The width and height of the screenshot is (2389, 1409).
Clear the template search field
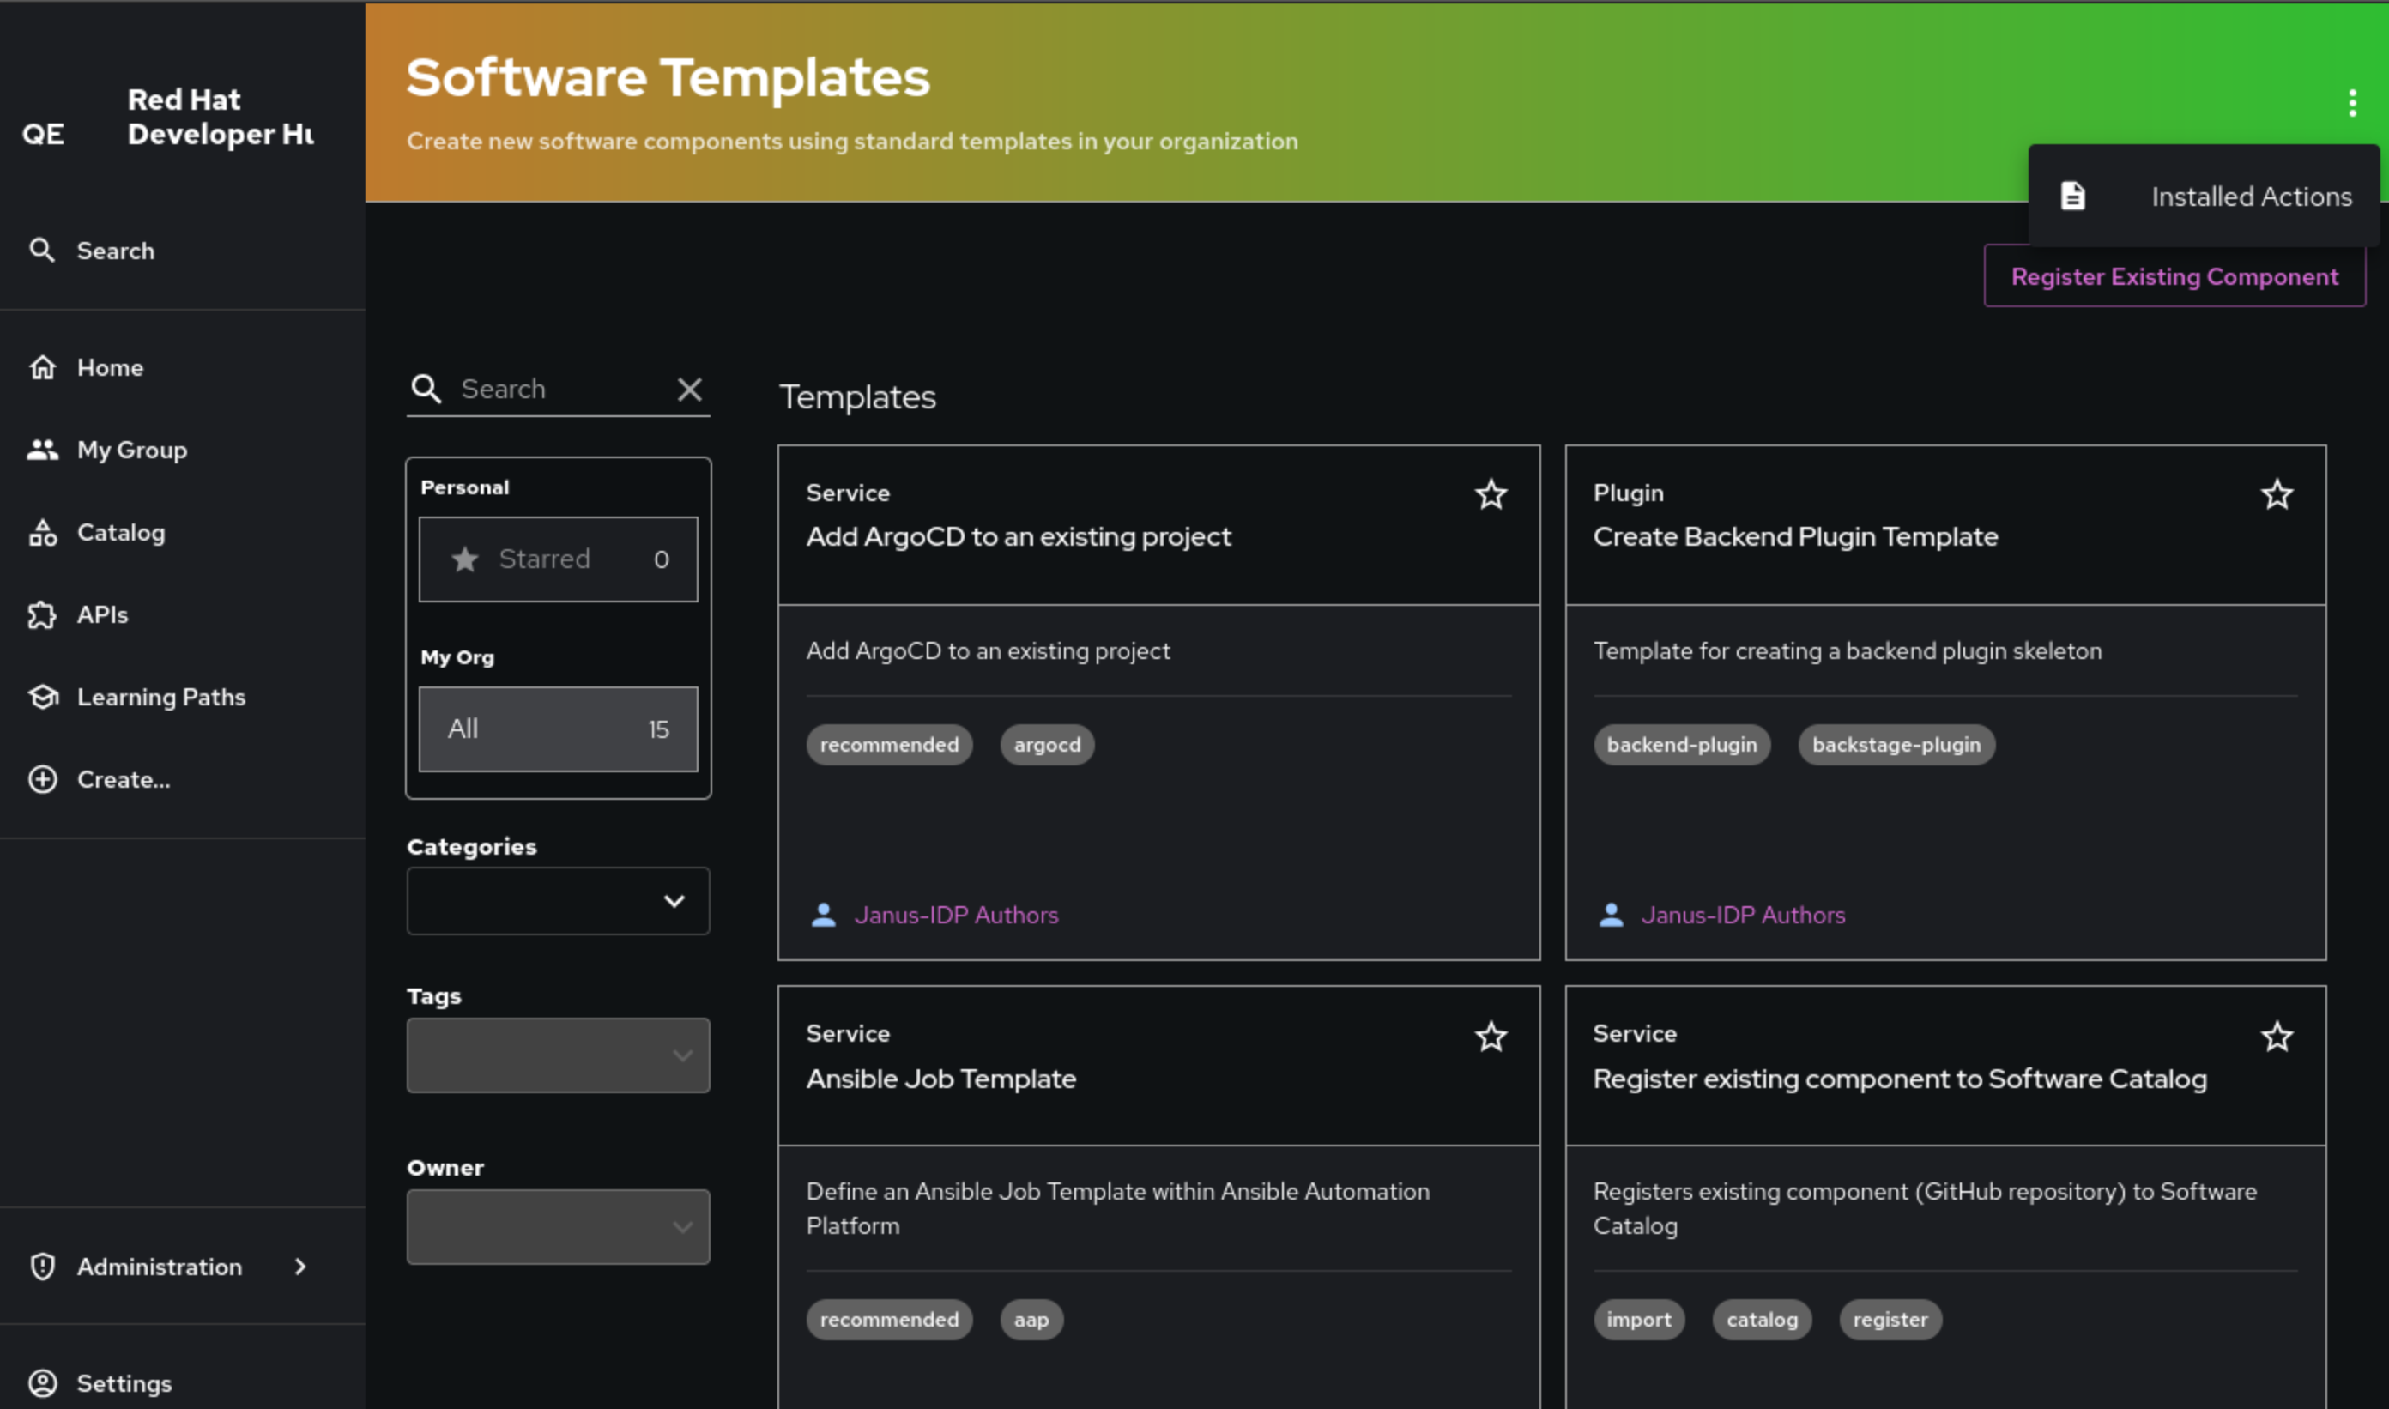coord(689,390)
